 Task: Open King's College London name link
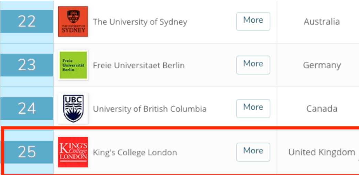(135, 152)
